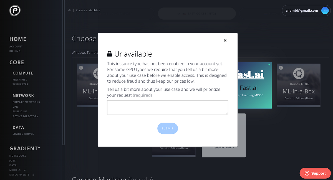
Task: Click info icon on Ubuntu 16.04 card
Action: pos(281,67)
